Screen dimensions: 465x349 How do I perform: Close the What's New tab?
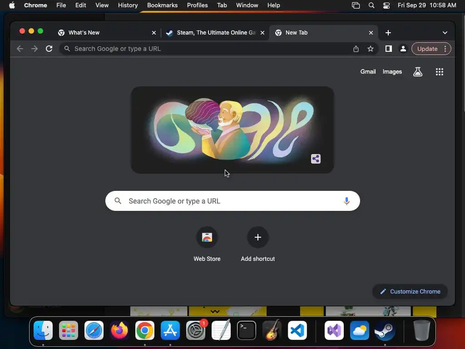click(x=154, y=33)
